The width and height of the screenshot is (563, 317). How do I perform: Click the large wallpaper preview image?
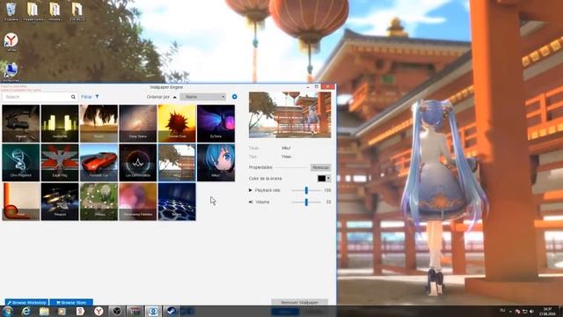(289, 114)
